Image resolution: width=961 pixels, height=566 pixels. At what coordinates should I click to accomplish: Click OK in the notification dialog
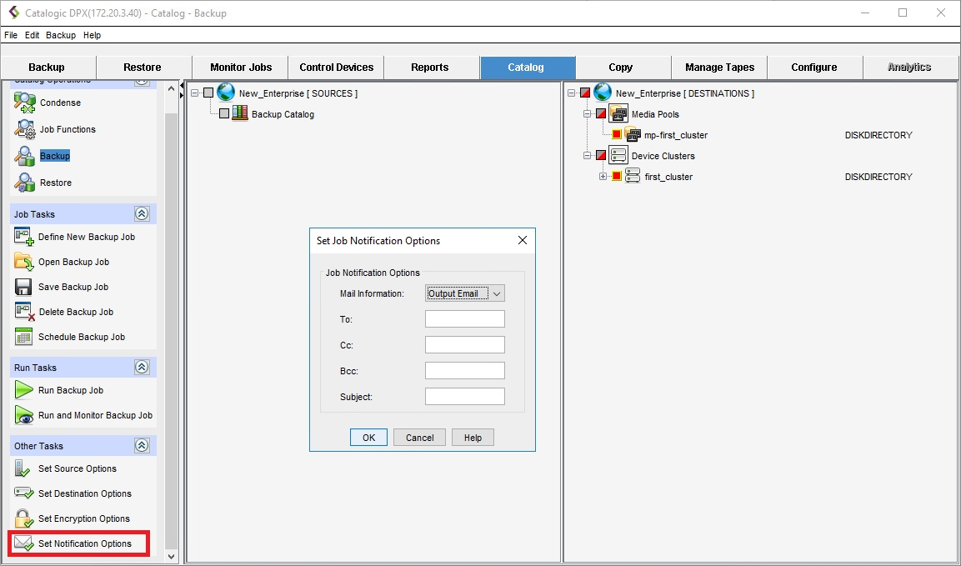tap(368, 438)
